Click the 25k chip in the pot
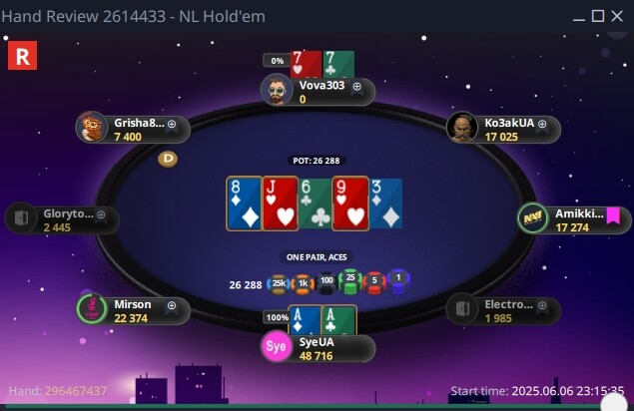Viewport: 634px width, 411px height. point(279,283)
